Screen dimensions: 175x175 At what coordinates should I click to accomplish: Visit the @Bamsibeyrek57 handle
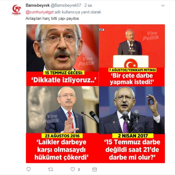[66, 5]
